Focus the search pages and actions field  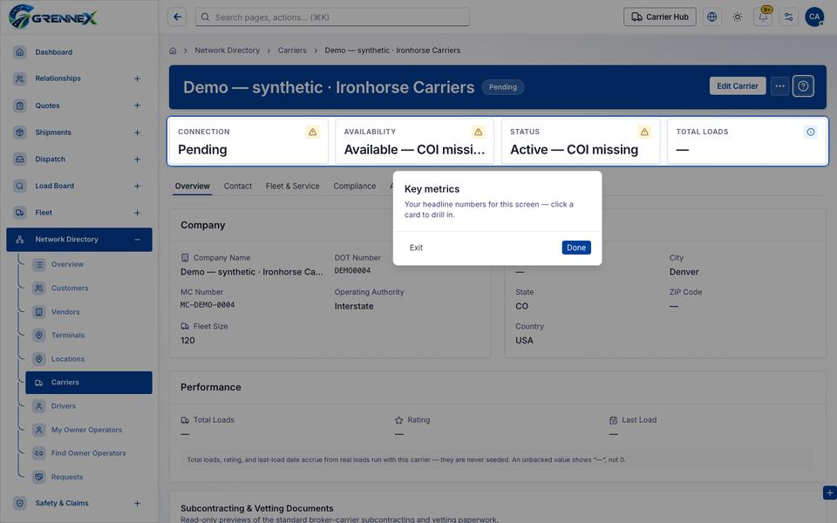pyautogui.click(x=332, y=17)
